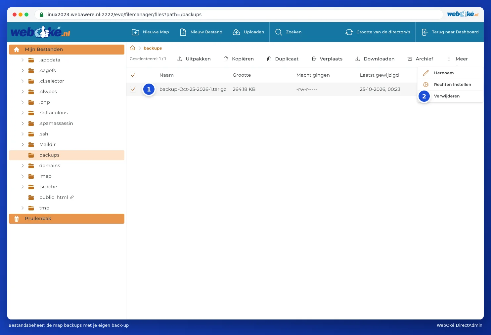Click the Downloaden arrow icon
491x335 pixels.
358,59
